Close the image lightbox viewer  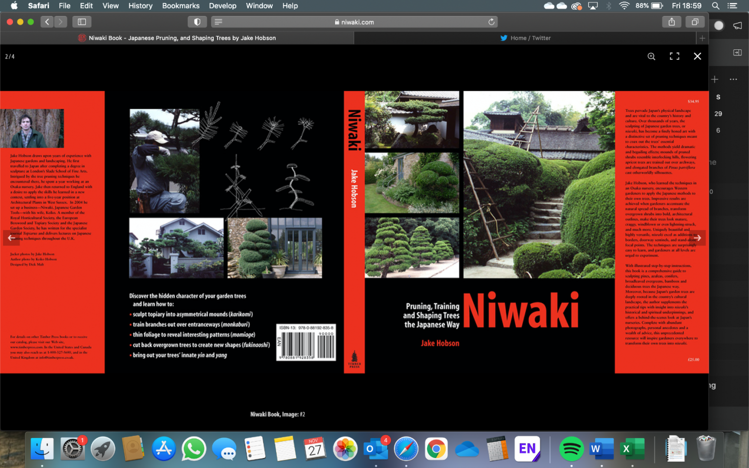pos(698,56)
